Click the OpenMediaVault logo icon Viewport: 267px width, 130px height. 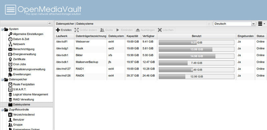click(x=11, y=10)
